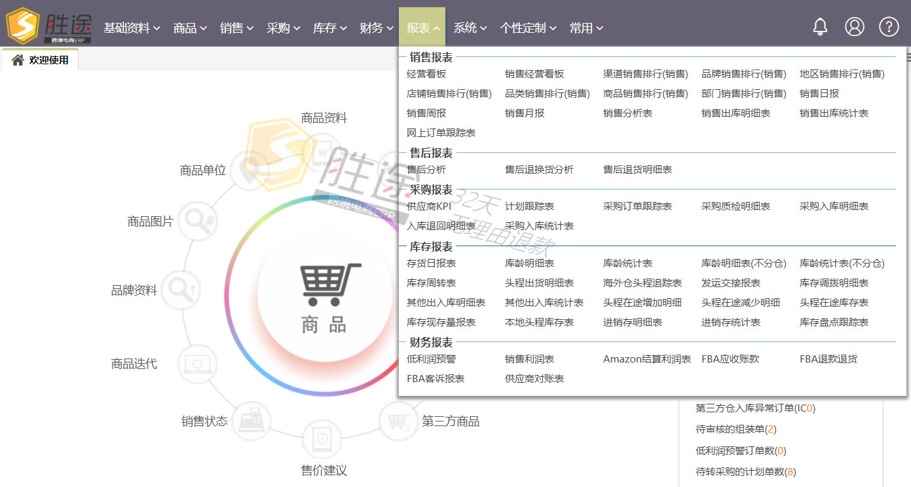Open 发运交接报表
Viewport: 911px width, 487px height.
click(731, 283)
